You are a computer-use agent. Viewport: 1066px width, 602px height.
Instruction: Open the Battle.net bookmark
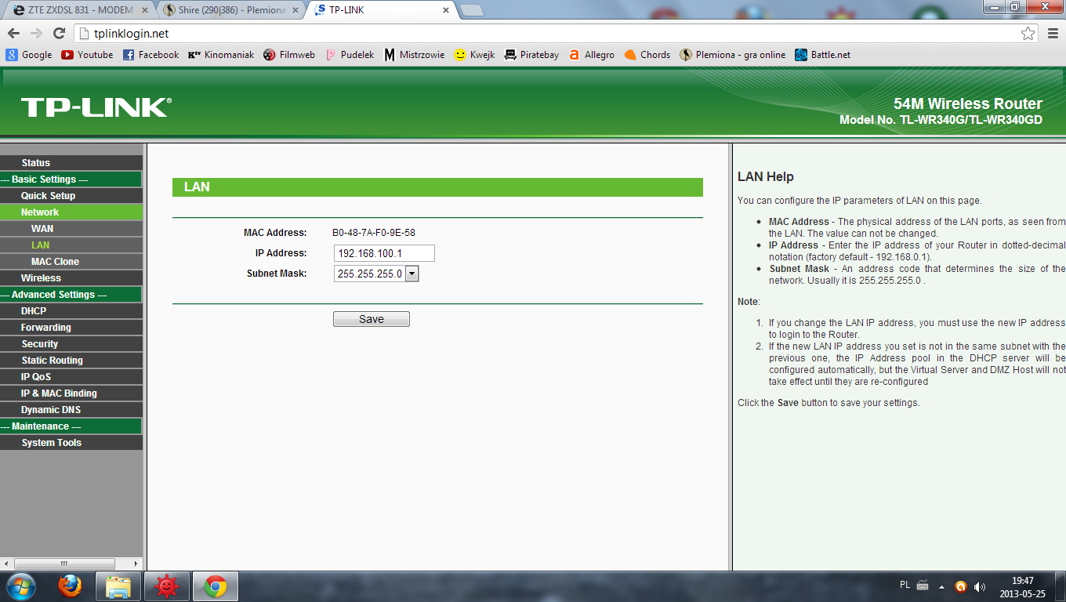tap(822, 55)
